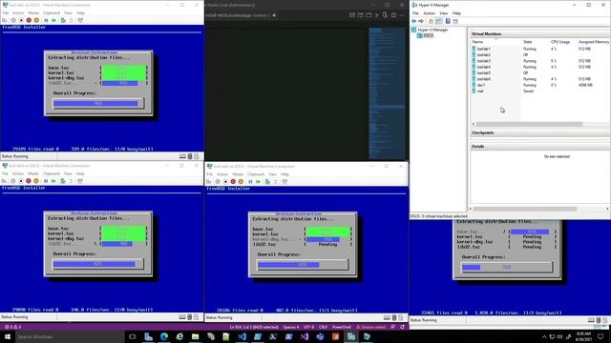Open File menu in bottom-middle VM Connection window
Image resolution: width=611 pixels, height=343 pixels.
click(210, 174)
